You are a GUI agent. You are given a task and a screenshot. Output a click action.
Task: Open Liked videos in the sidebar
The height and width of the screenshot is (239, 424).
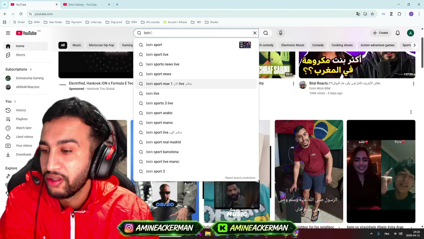25,137
